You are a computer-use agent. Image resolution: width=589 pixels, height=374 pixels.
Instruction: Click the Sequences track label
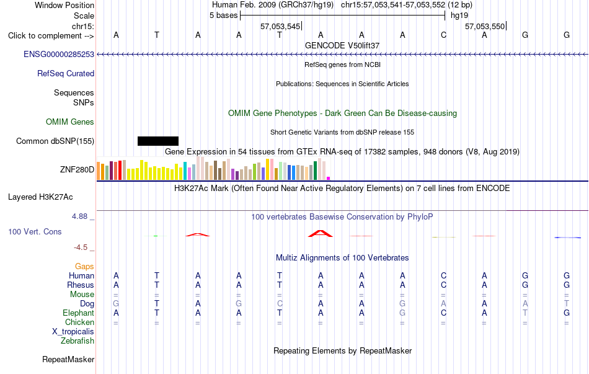tap(74, 92)
